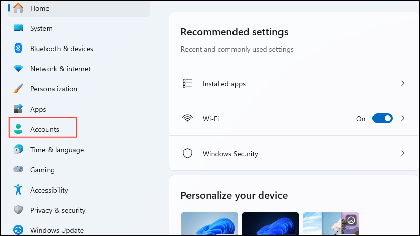Select the light blue bloom theme thumbnail

(210, 224)
